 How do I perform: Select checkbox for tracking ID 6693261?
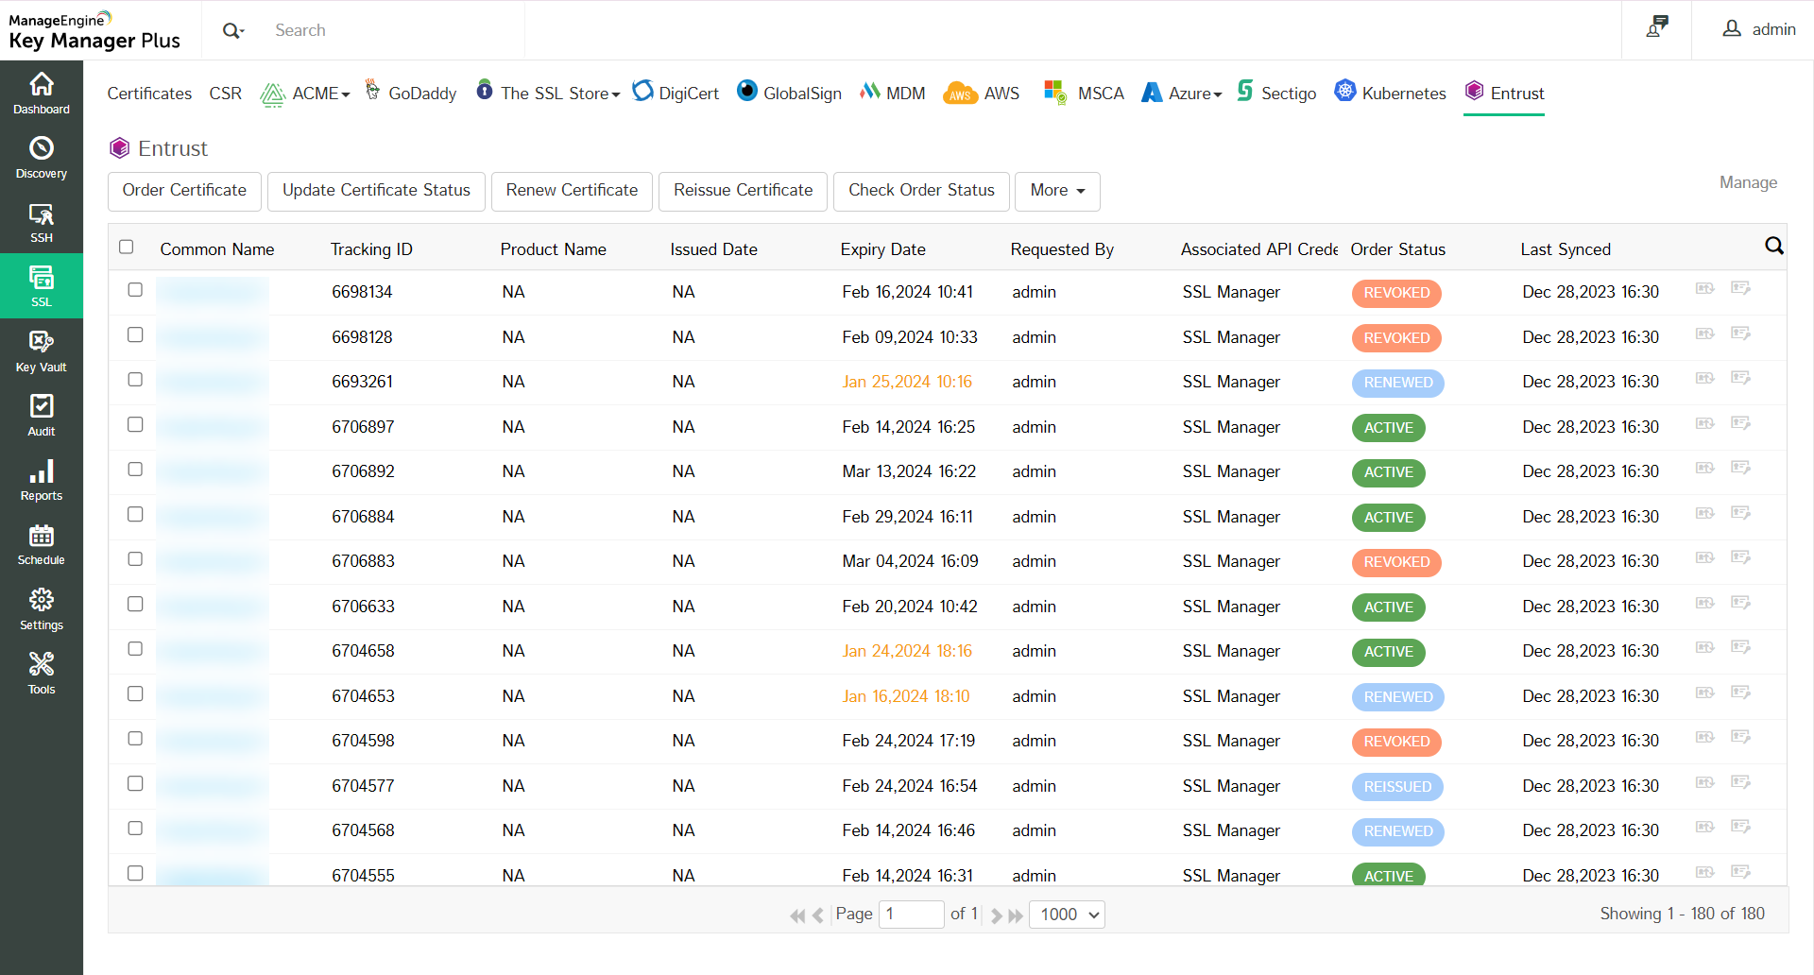(x=135, y=380)
